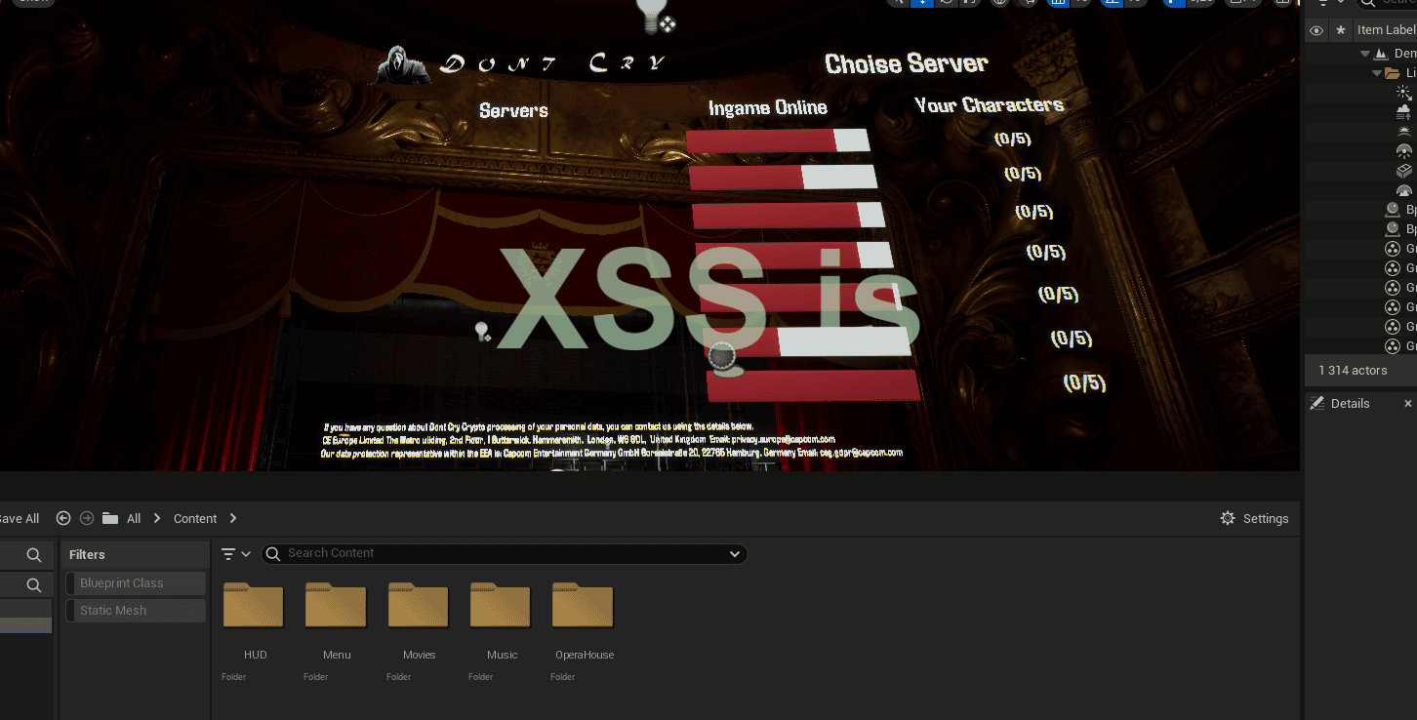
Task: Click the Your Characters column heading
Action: (990, 104)
